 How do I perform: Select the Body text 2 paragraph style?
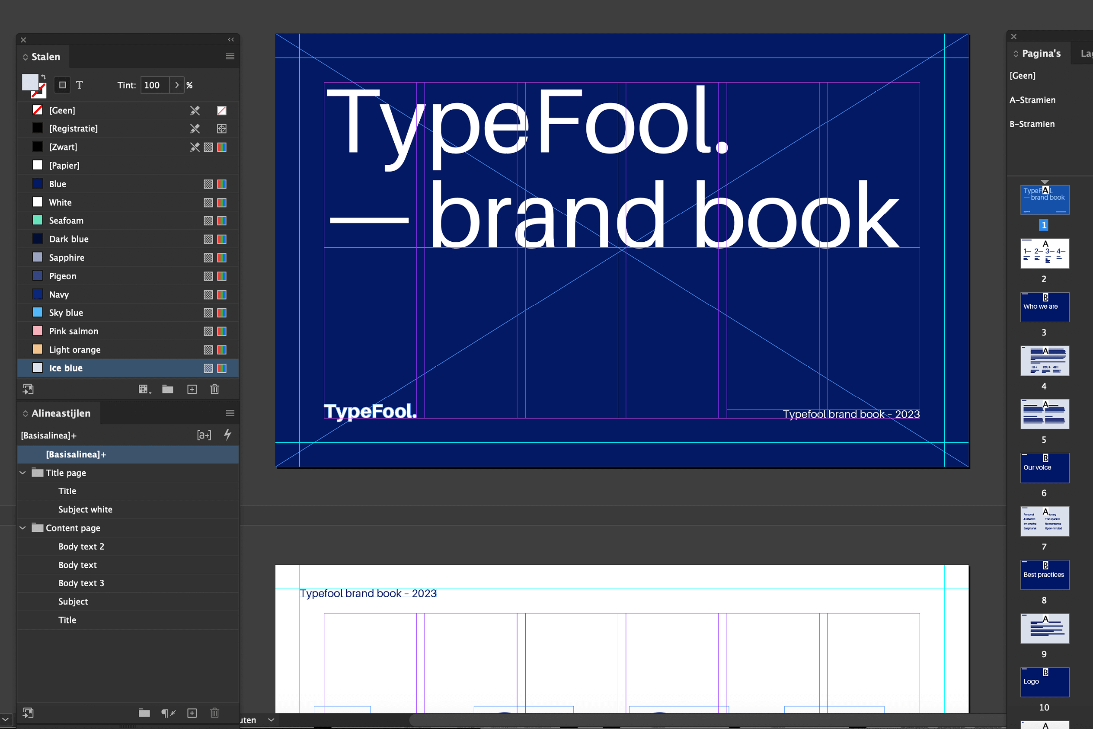[x=81, y=546]
